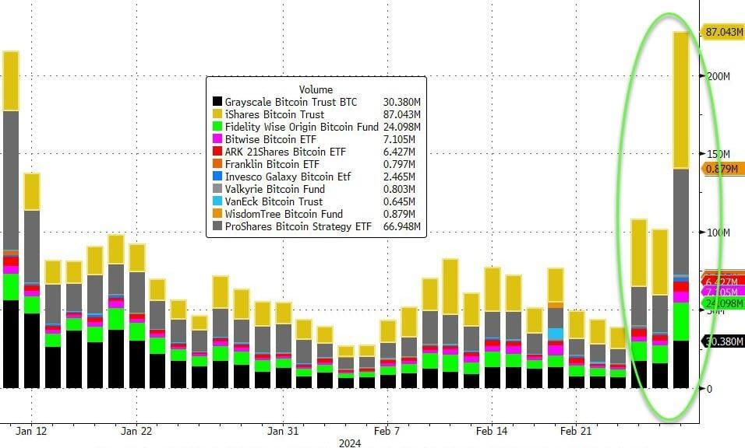Click the 'Jan 22' x-axis date label
The width and height of the screenshot is (745, 448).
(x=136, y=431)
